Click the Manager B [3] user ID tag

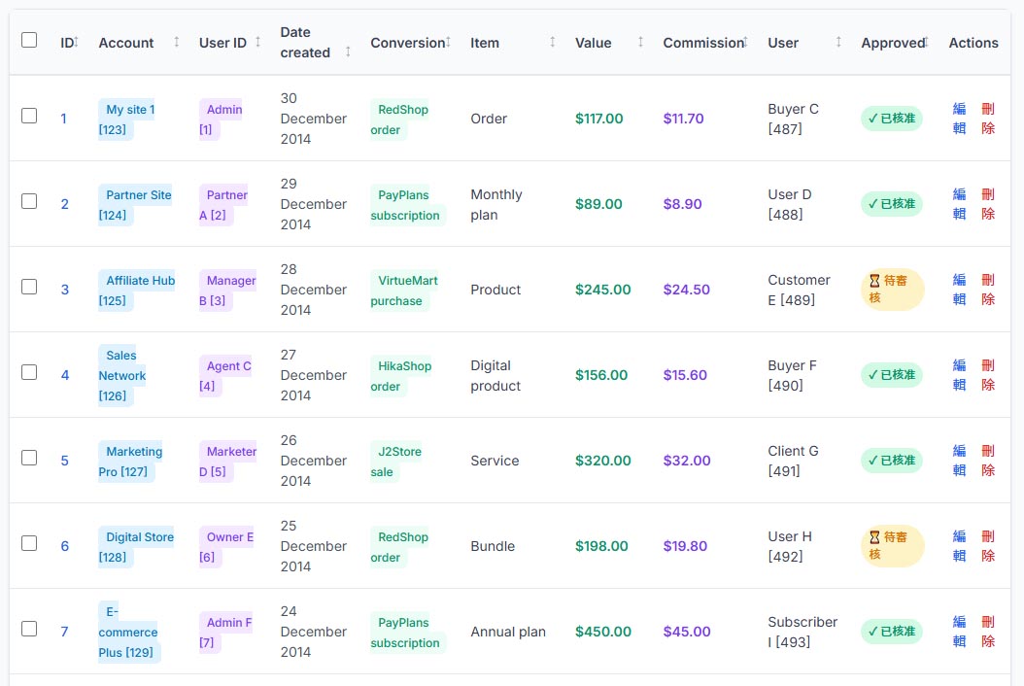[227, 290]
